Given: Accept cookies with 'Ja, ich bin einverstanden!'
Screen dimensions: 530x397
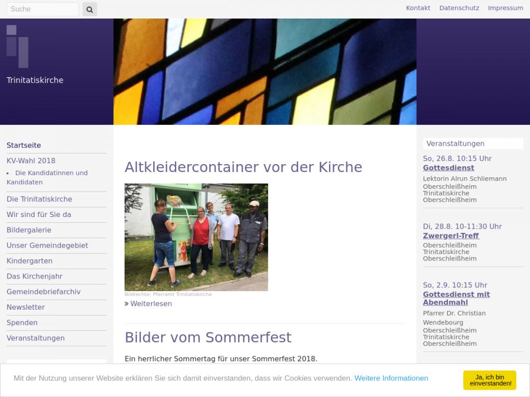Looking at the screenshot, I should (x=489, y=380).
